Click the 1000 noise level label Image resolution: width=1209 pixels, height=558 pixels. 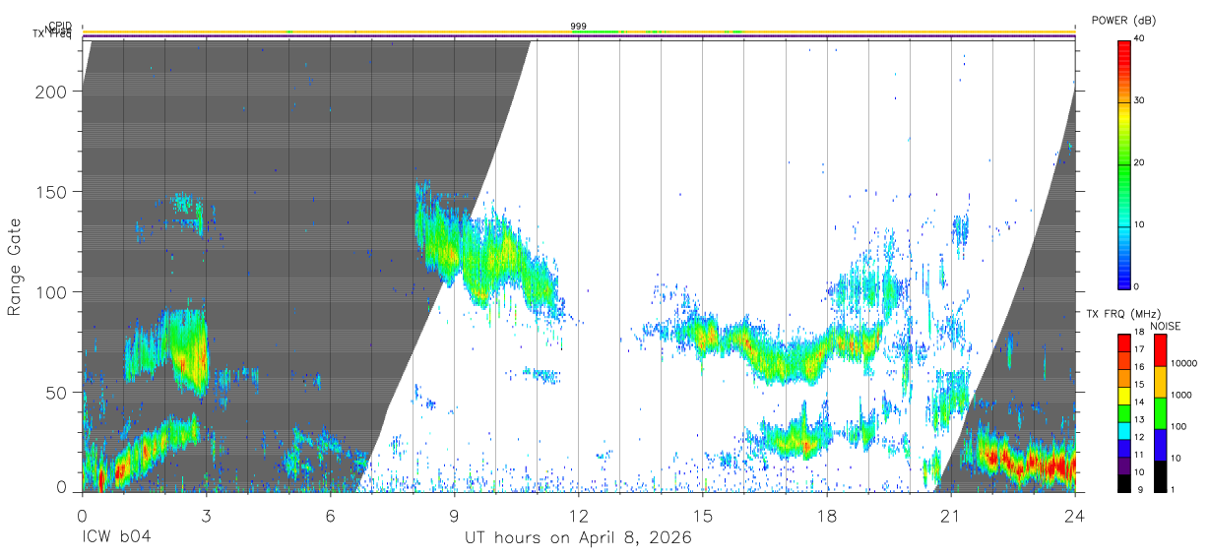click(1180, 396)
